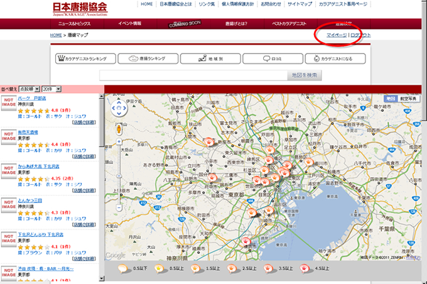Open サイトマップ link
This screenshot has width=427, height=284.
point(300,4)
